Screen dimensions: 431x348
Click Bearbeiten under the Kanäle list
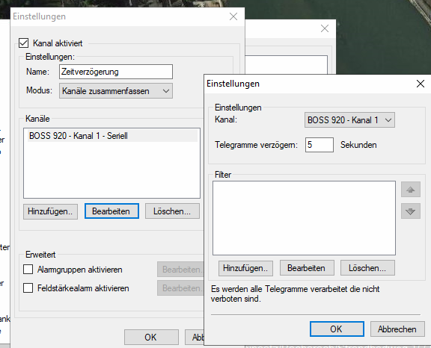click(x=111, y=211)
